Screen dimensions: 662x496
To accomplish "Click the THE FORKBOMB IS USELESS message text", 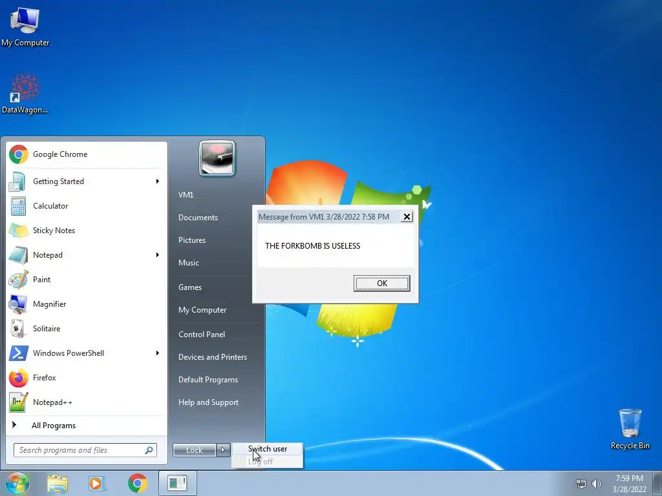I will [312, 246].
